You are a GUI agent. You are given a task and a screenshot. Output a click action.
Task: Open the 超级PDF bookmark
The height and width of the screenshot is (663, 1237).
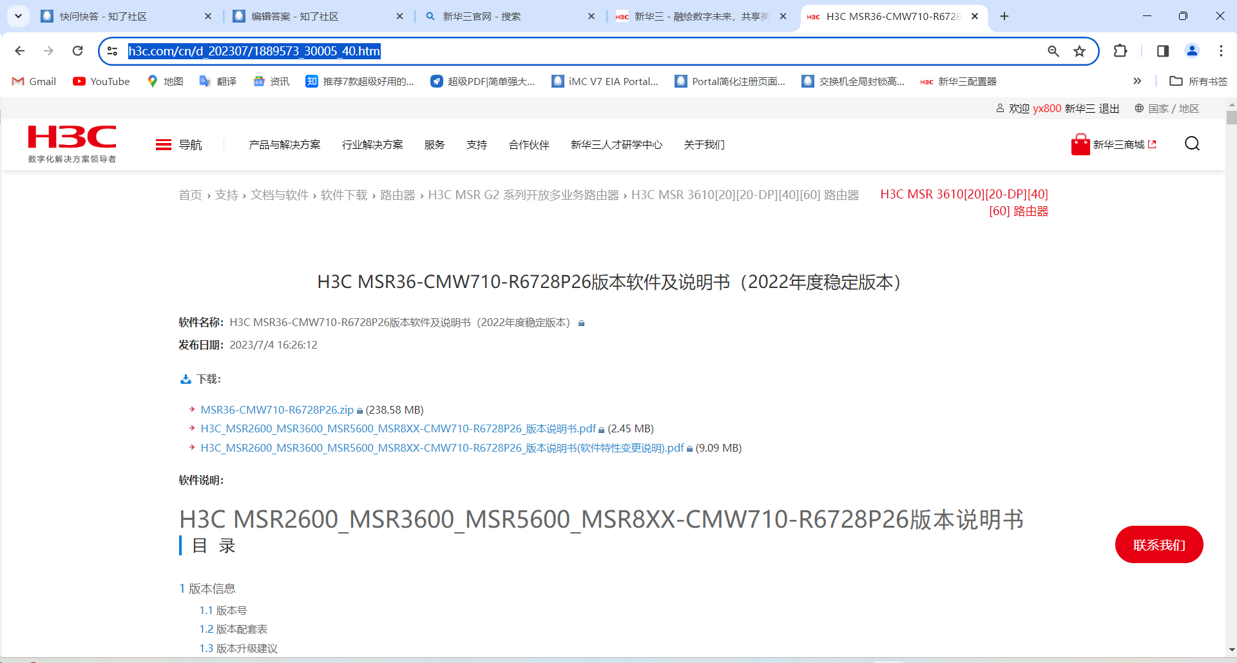[483, 81]
